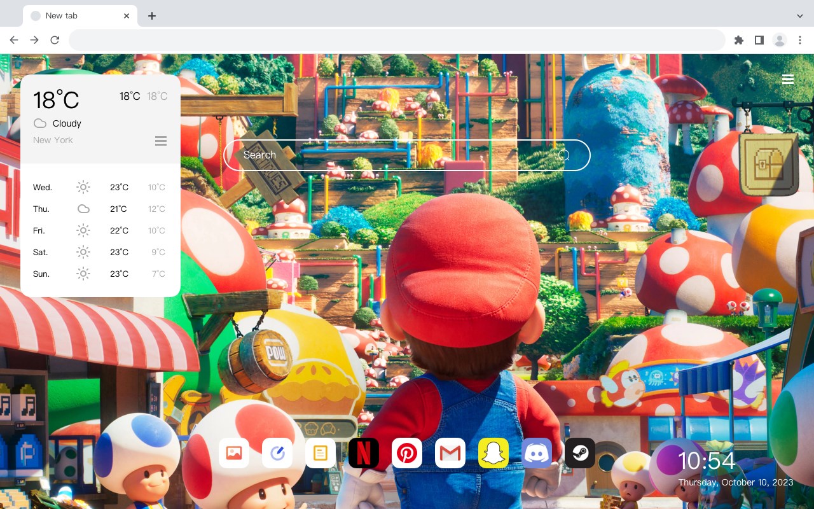Open the Chrome extensions puzzle icon
Screen dimensions: 814x509
[x=738, y=40]
